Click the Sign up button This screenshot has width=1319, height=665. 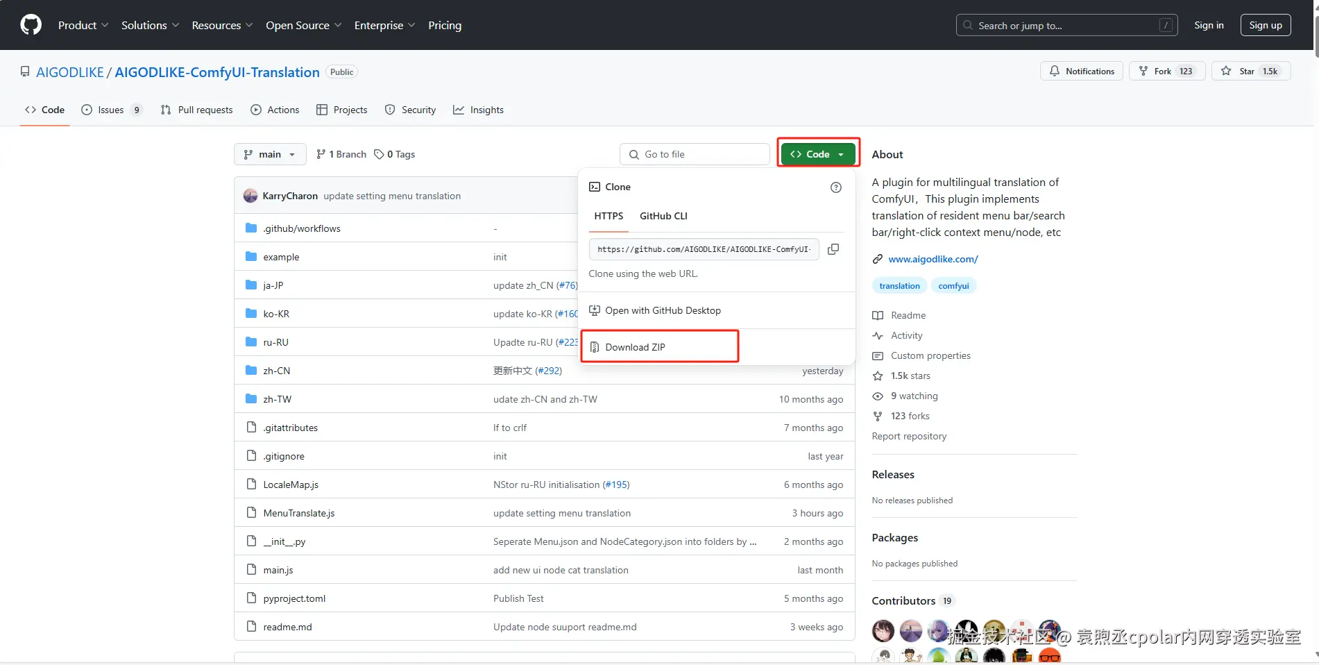coord(1266,25)
